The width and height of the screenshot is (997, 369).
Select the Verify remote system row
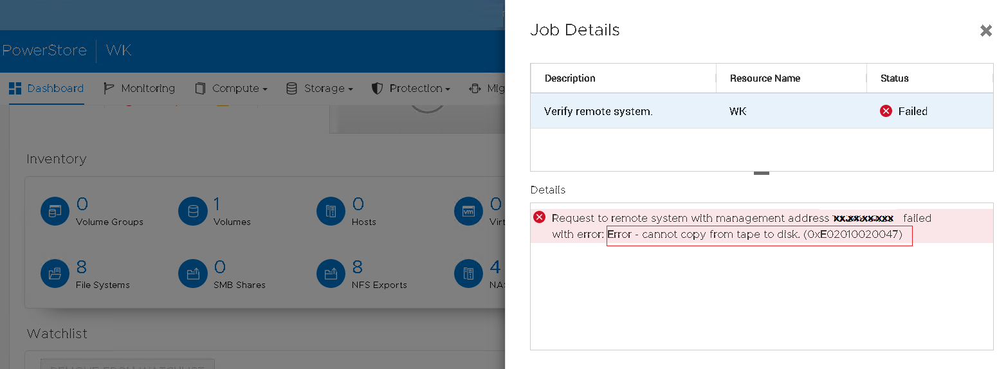(x=708, y=111)
